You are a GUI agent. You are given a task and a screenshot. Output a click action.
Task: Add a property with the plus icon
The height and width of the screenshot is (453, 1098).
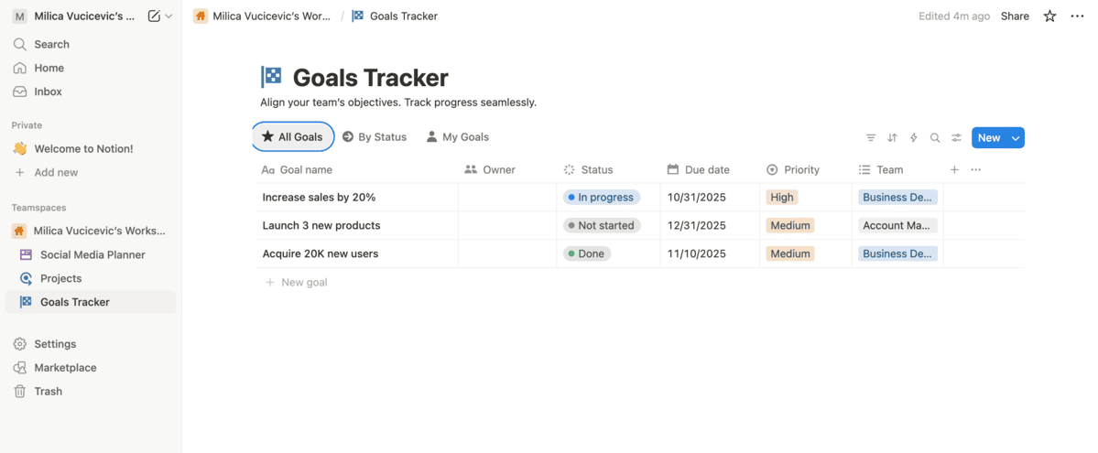(954, 169)
